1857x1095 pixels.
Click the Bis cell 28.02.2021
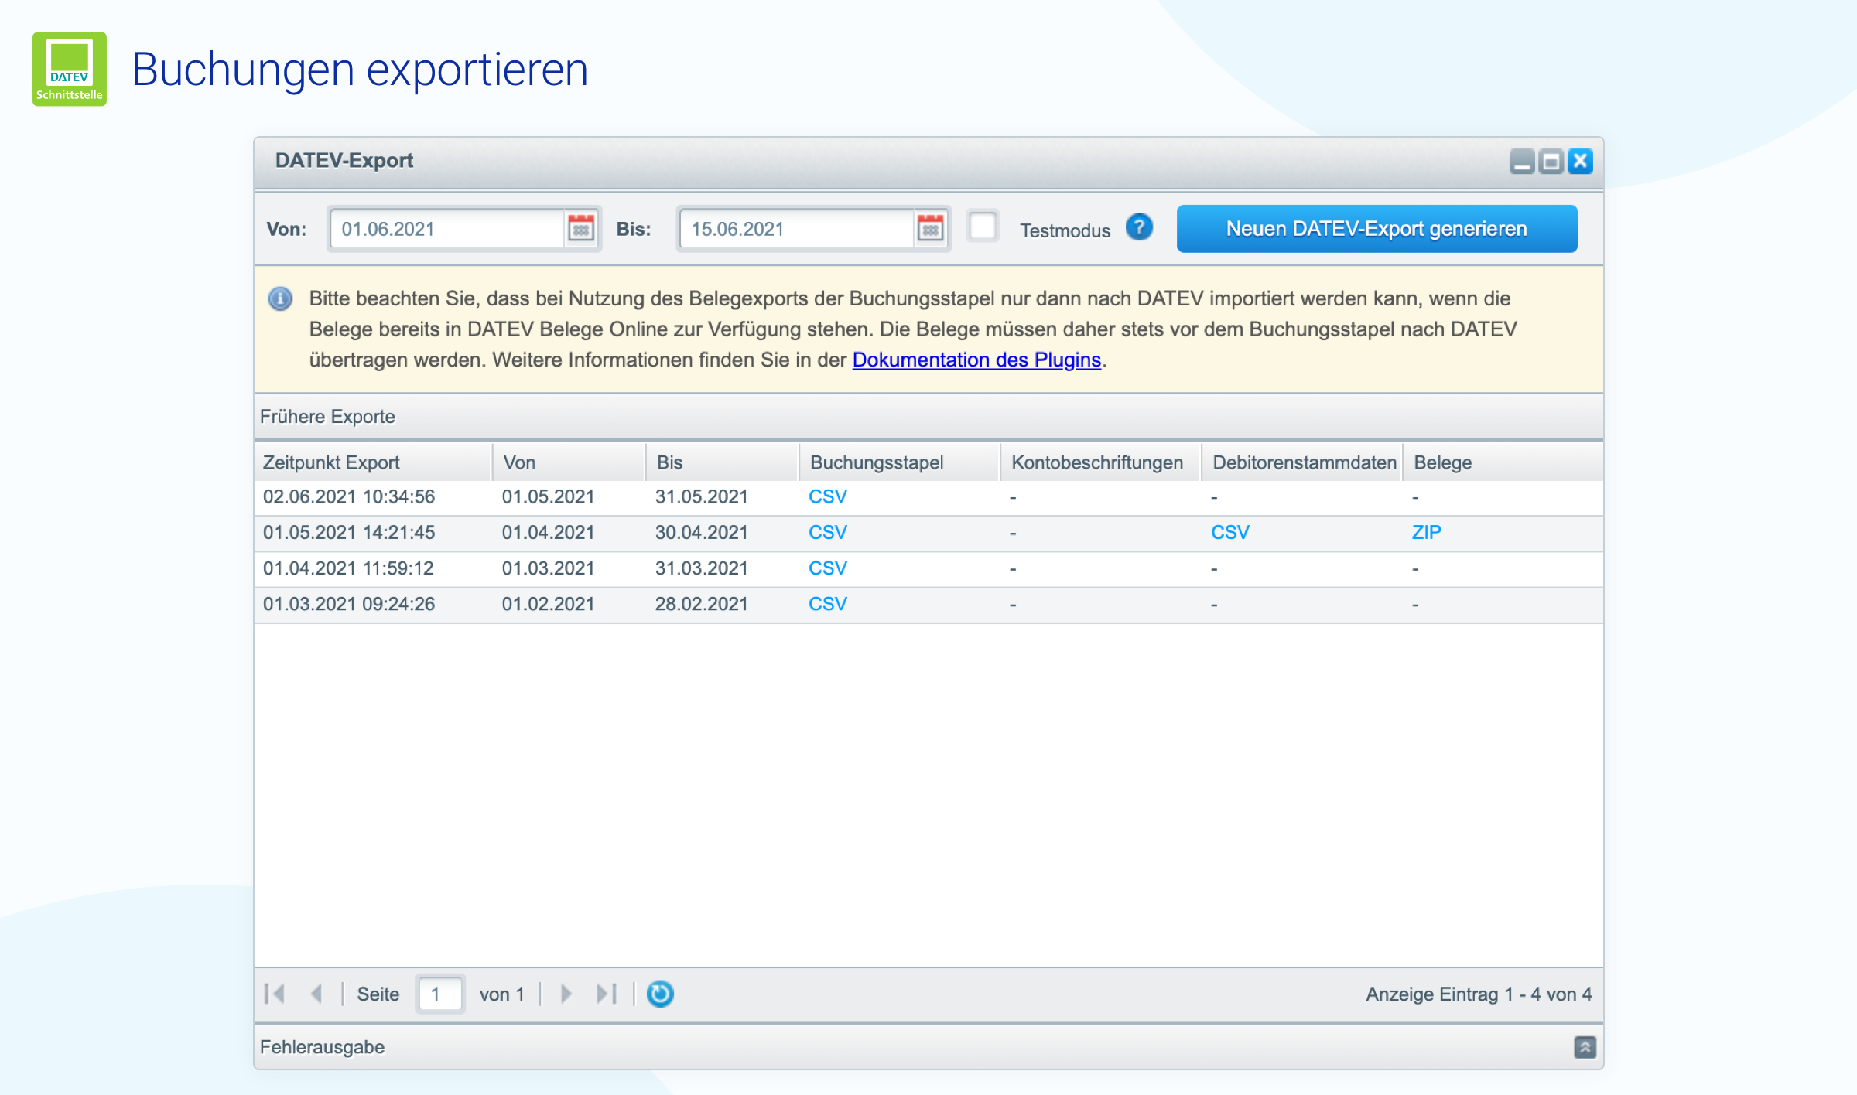tap(702, 604)
